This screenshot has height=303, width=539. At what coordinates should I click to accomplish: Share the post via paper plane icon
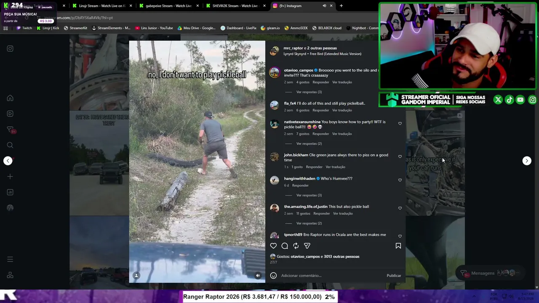(x=307, y=246)
